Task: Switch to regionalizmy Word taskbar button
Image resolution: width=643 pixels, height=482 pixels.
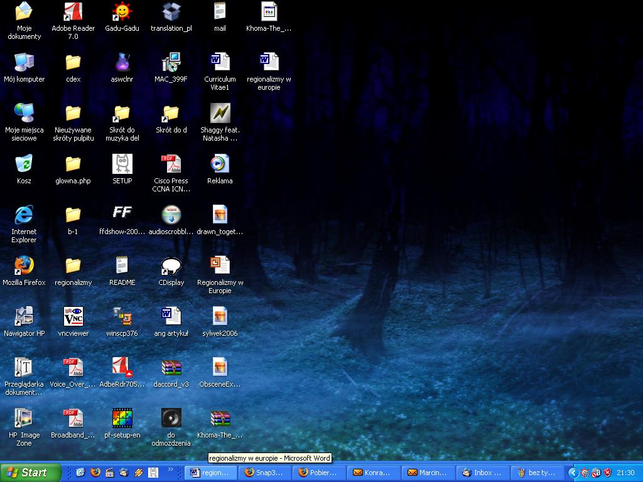Action: (x=211, y=473)
